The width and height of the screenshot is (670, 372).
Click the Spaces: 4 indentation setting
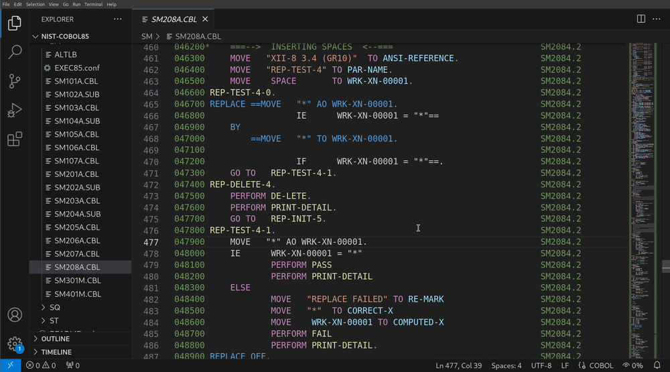coord(506,365)
